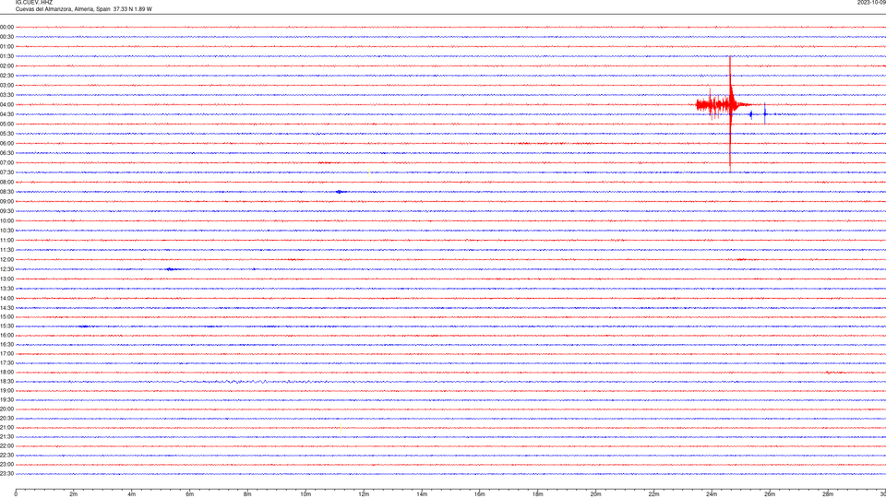Click the 10m tick on the minutes axis
The height and width of the screenshot is (498, 886).
(305, 494)
